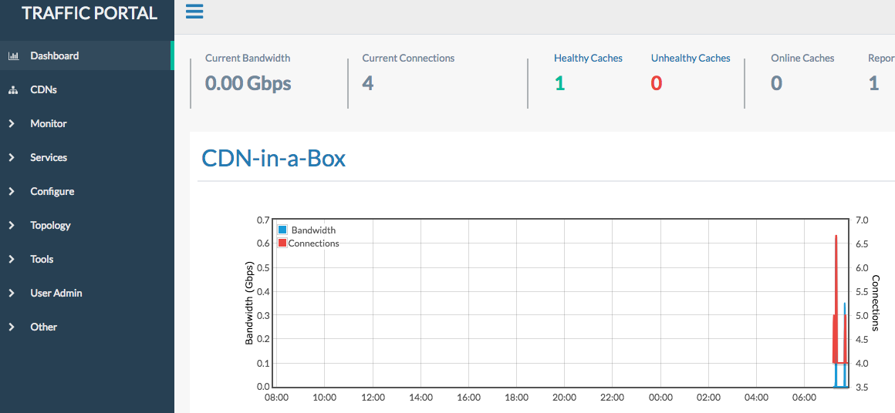The image size is (895, 413).
Task: Select Tools in the sidebar
Action: coord(86,259)
